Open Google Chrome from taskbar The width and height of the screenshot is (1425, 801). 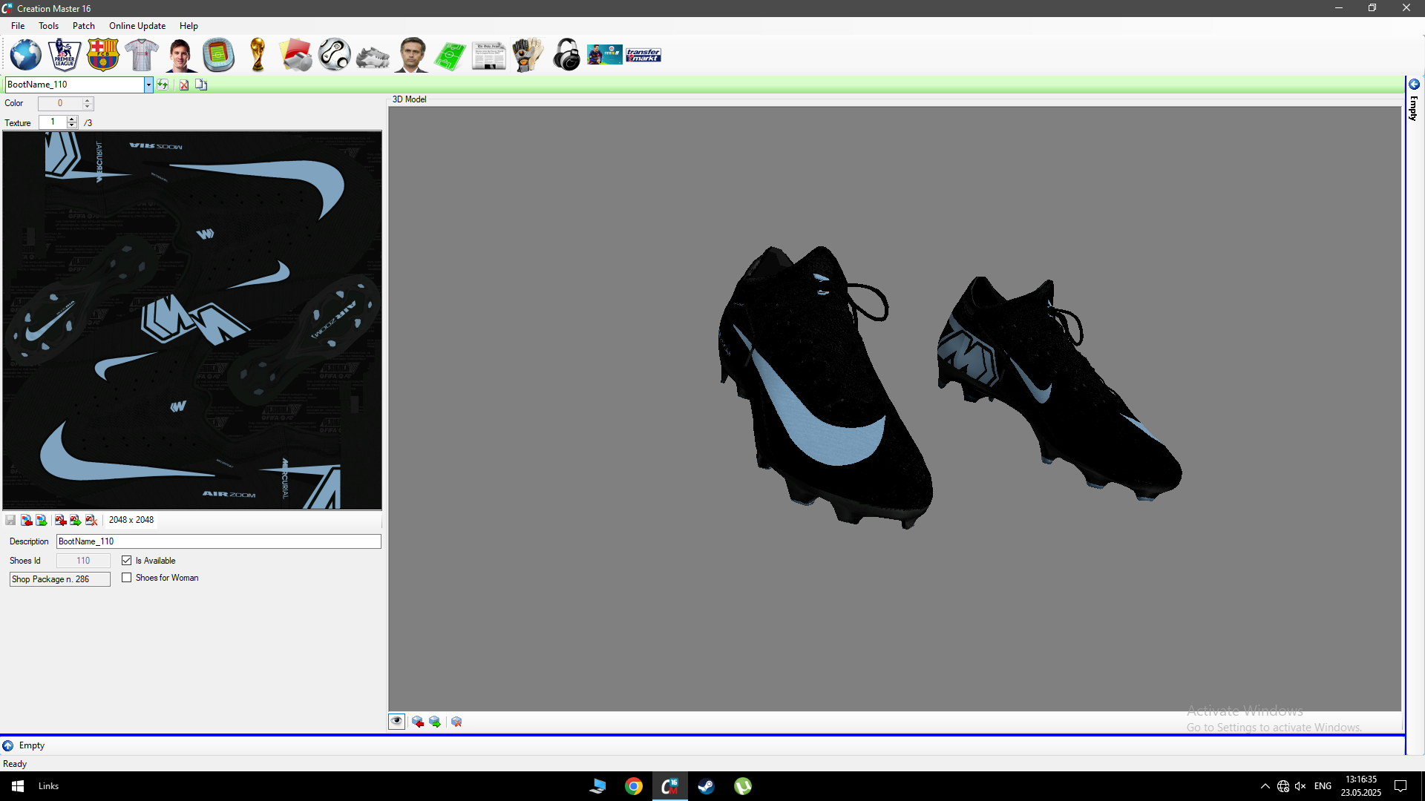click(634, 786)
